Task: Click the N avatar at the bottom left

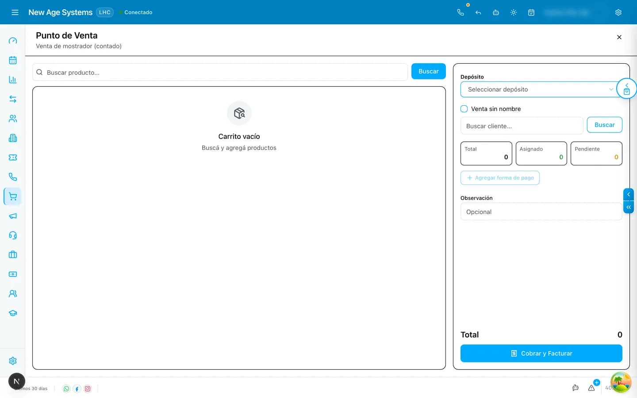Action: [x=17, y=381]
